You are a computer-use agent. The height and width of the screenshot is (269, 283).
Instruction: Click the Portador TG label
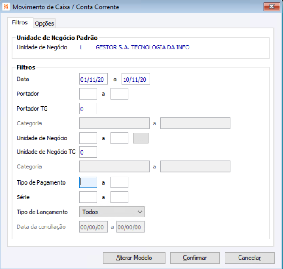pos(32,109)
